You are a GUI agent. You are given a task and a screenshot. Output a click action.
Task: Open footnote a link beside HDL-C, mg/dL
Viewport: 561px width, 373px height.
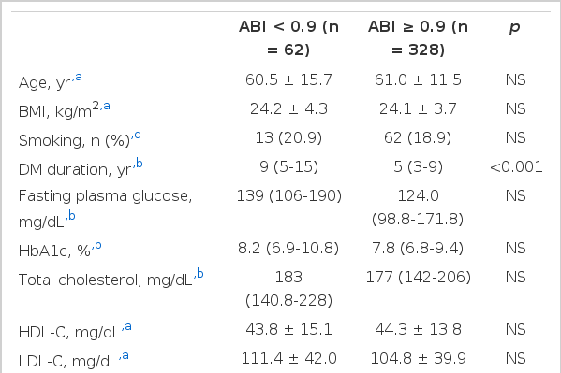coord(128,326)
